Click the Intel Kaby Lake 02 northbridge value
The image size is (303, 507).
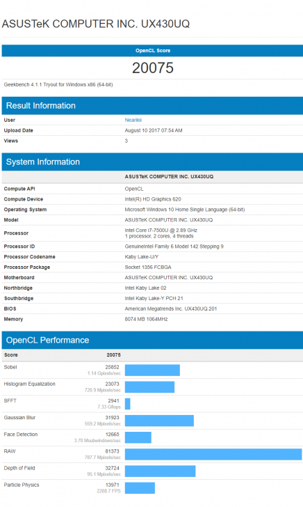coord(145,288)
